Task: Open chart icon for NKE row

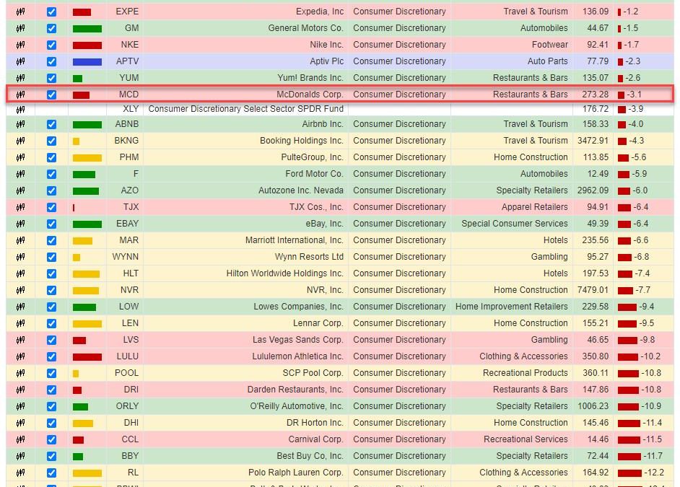Action: pos(20,45)
